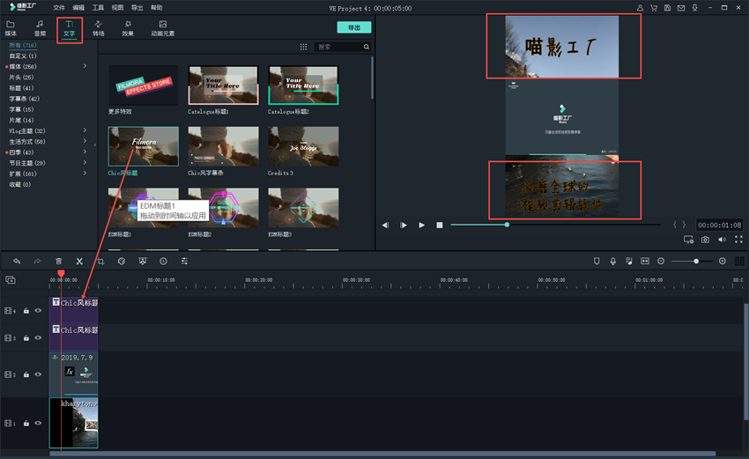The width and height of the screenshot is (749, 459).
Task: Click the undo arrow in timeline toolbar
Action: [x=17, y=261]
